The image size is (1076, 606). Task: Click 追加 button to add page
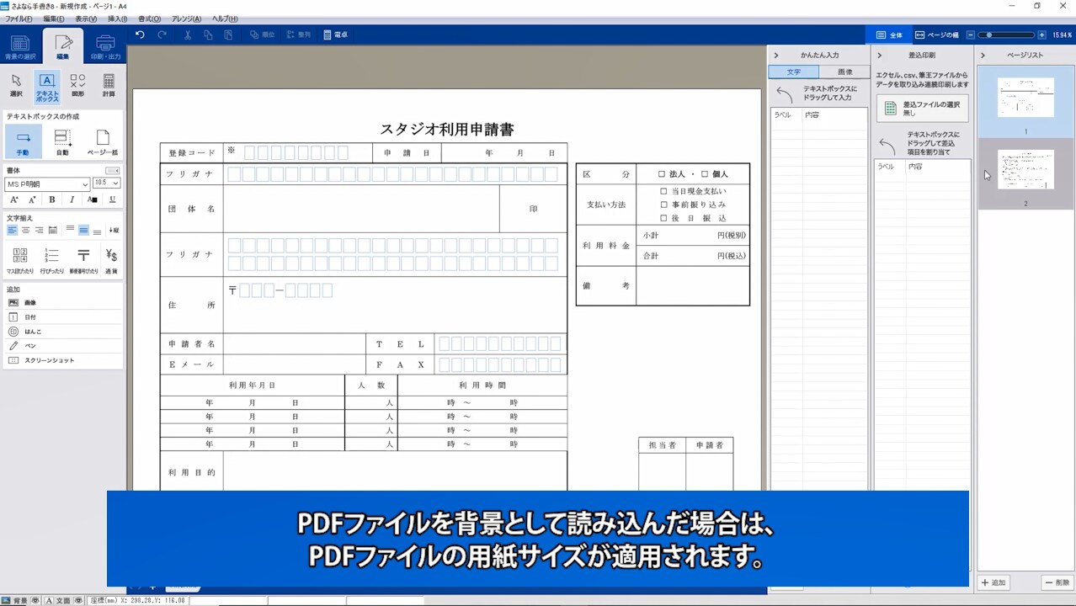pos(993,582)
